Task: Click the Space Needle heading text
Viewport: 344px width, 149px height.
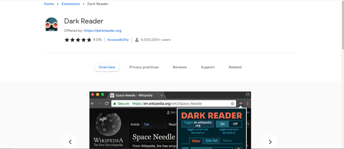Action: [154, 137]
